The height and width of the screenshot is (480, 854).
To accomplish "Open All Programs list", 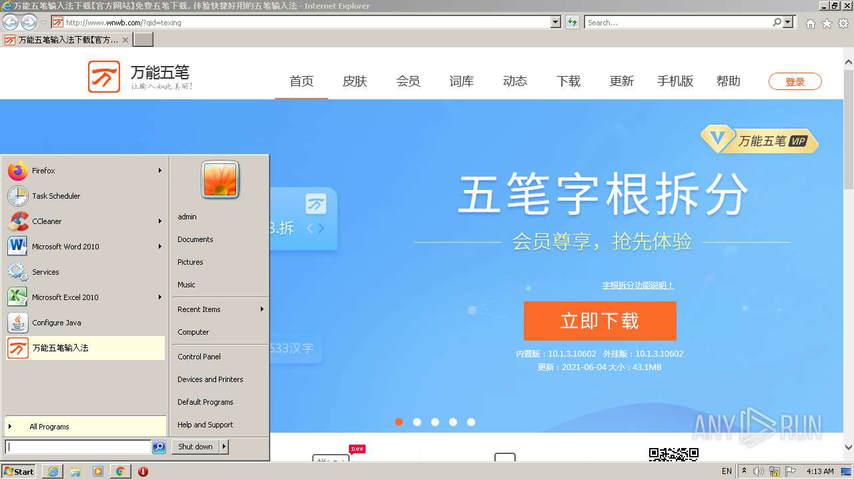I will 85,427.
